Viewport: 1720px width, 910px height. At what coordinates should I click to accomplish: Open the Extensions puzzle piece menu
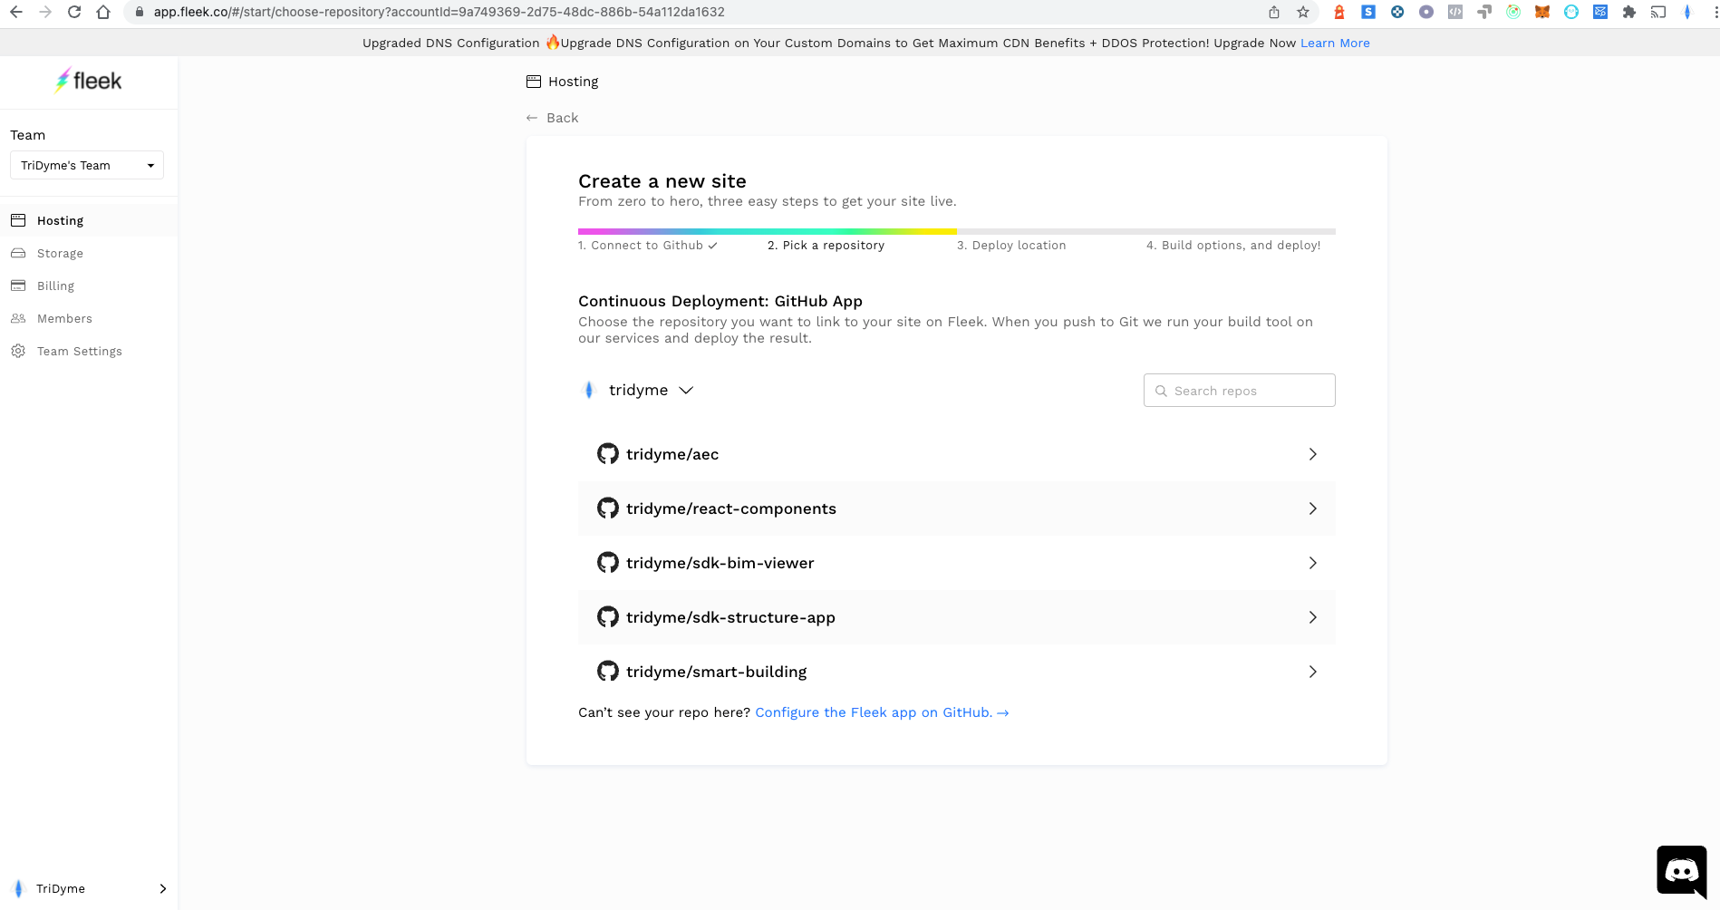tap(1629, 12)
